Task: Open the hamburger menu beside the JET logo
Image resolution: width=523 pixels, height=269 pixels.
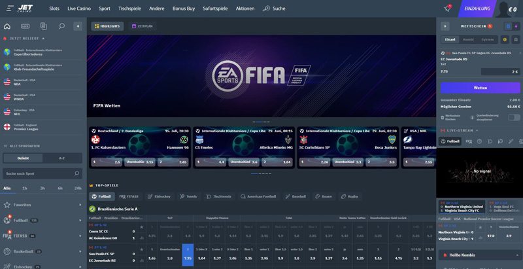Action: click(10, 9)
